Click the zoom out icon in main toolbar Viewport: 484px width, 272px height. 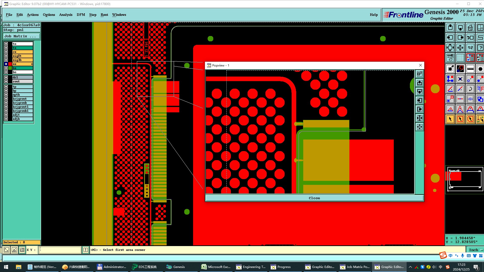click(x=460, y=48)
